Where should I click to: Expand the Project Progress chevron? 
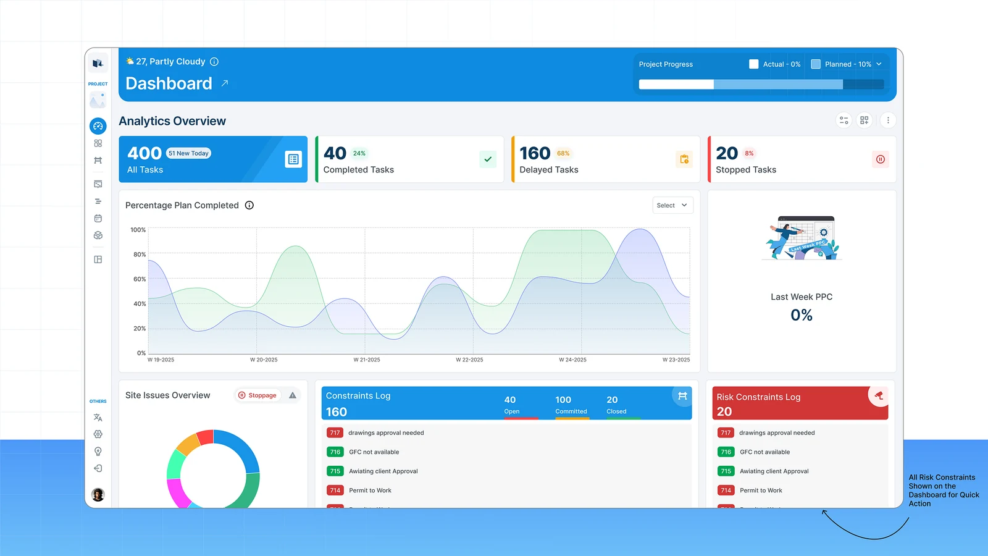click(x=879, y=64)
